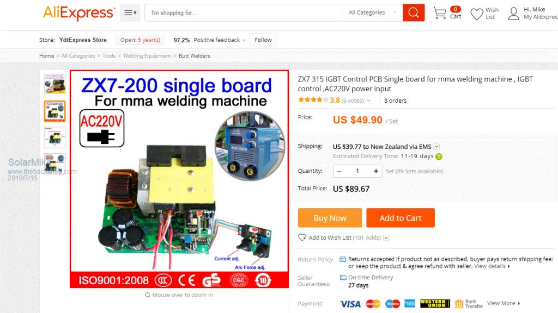558x313 pixels.
Task: Open the Wish List heart icon
Action: point(476,14)
